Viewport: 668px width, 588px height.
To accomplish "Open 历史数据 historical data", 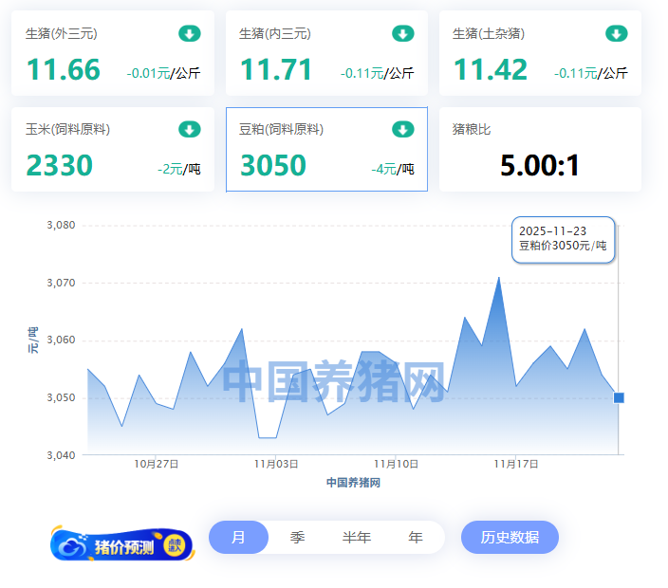I will [510, 538].
